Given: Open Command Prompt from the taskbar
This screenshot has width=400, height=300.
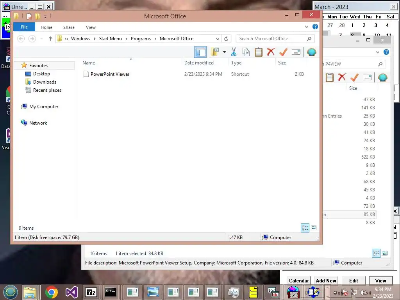Looking at the screenshot, I should (111, 292).
